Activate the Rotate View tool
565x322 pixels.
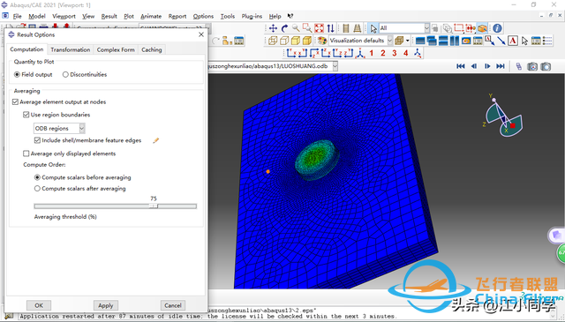284,28
